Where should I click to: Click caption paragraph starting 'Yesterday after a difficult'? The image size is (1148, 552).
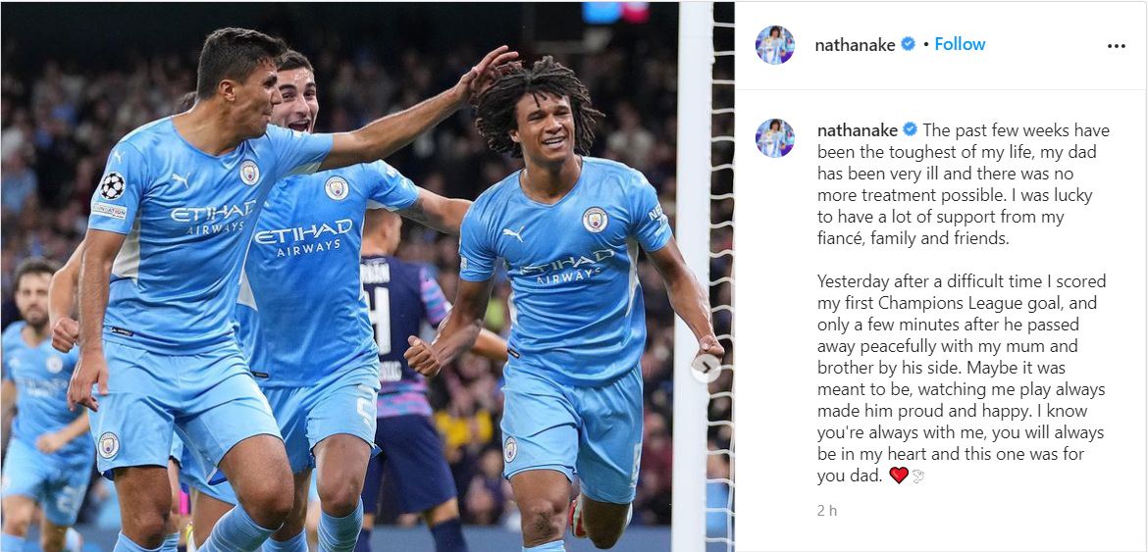(x=962, y=378)
